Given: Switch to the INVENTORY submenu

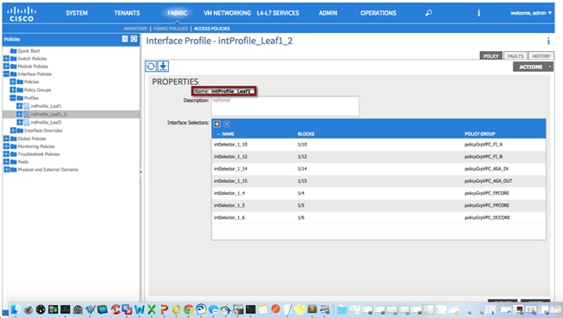Looking at the screenshot, I should [x=135, y=29].
